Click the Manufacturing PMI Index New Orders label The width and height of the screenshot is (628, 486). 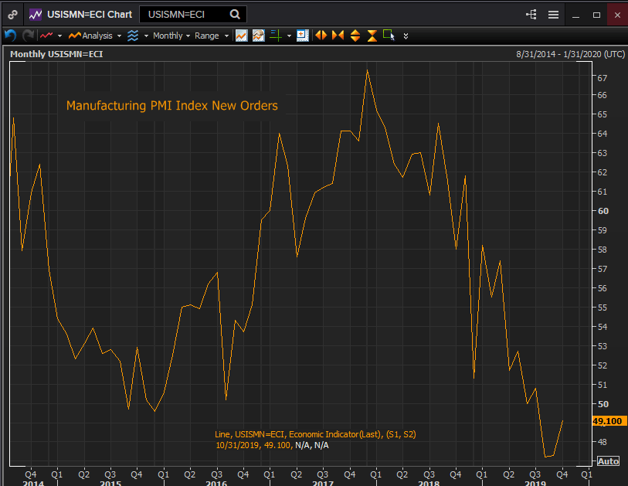click(171, 106)
